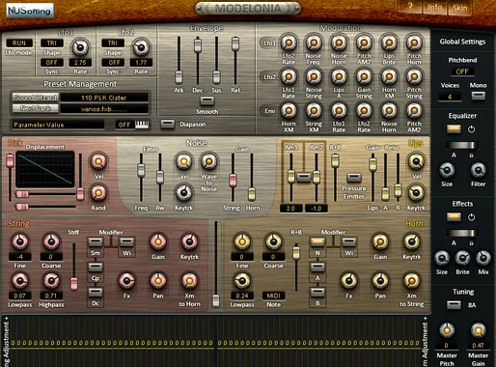Screen dimensions: 496x367
Task: Click Lfo2 modulation Gain String knob
Action: pos(364,77)
